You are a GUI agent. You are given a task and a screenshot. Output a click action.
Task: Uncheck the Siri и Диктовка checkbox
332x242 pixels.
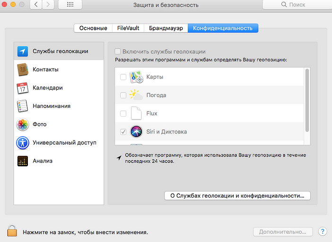pos(123,131)
